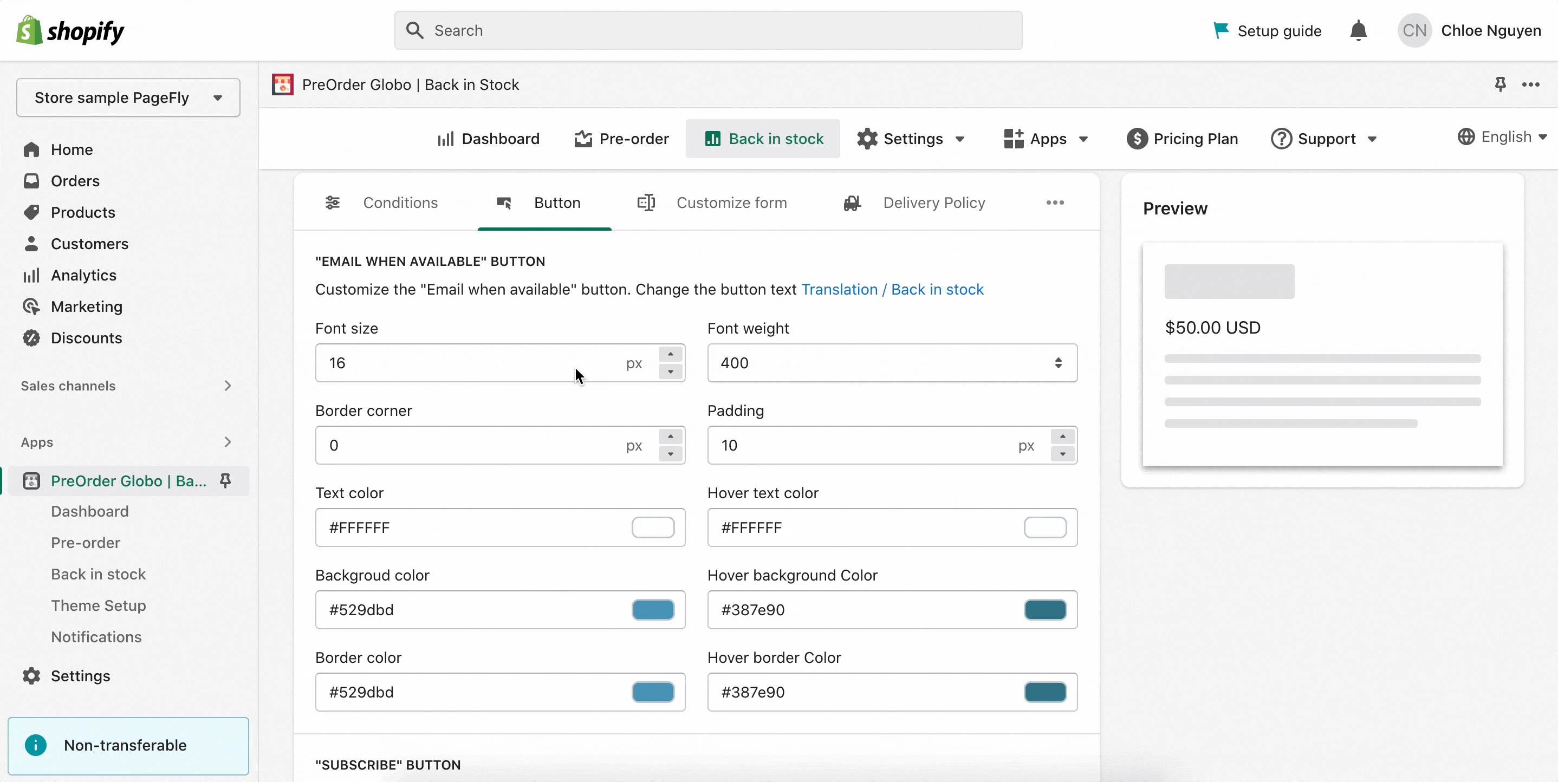The image size is (1558, 782).
Task: Click the search magnifier icon
Action: 414,30
